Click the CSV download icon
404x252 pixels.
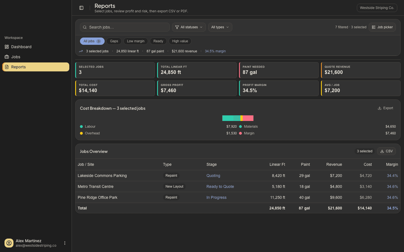pyautogui.click(x=382, y=151)
